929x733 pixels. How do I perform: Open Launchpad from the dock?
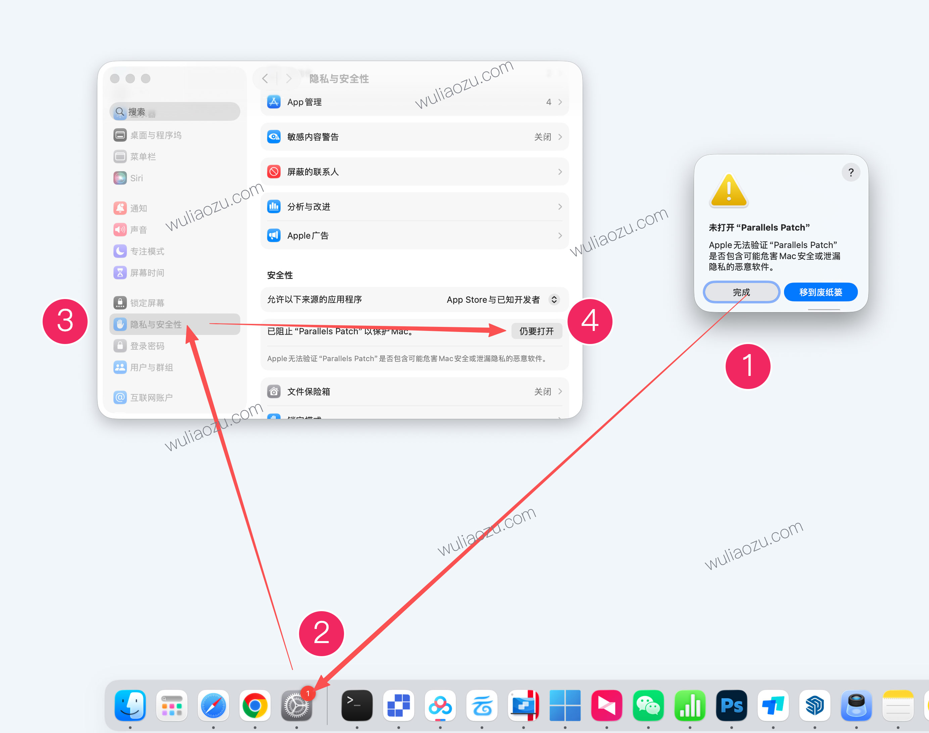[172, 705]
